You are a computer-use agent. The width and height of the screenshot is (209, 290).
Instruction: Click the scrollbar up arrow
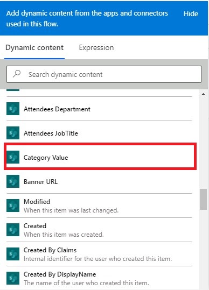[x=203, y=94]
